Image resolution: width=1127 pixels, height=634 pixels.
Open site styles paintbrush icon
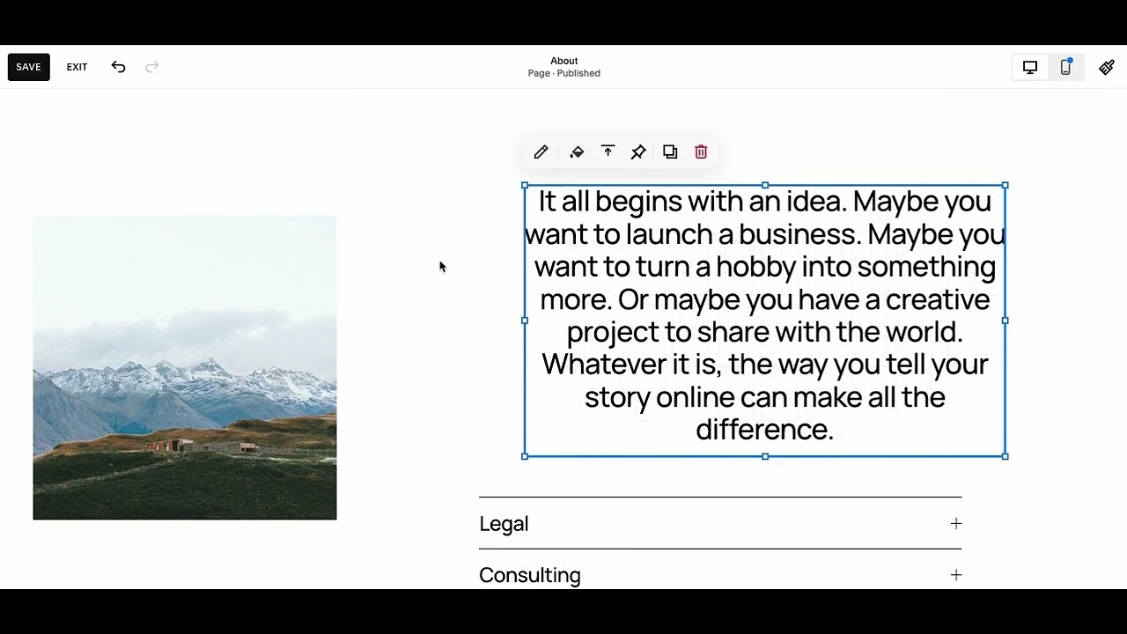pos(1107,67)
